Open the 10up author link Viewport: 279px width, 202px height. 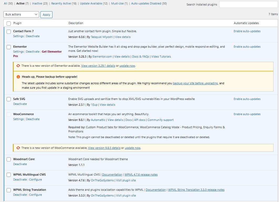[x=94, y=105]
